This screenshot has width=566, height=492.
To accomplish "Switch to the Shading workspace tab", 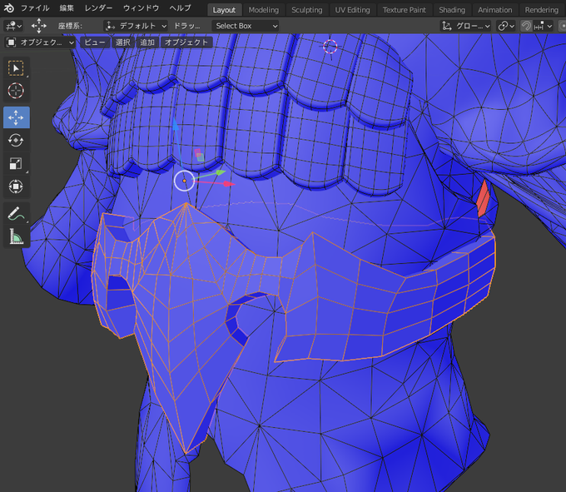I will point(452,10).
